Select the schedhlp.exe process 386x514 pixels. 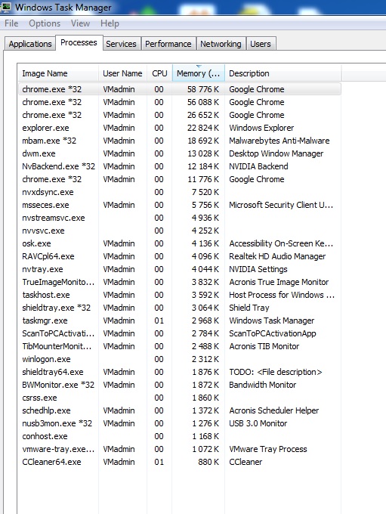pos(180,410)
